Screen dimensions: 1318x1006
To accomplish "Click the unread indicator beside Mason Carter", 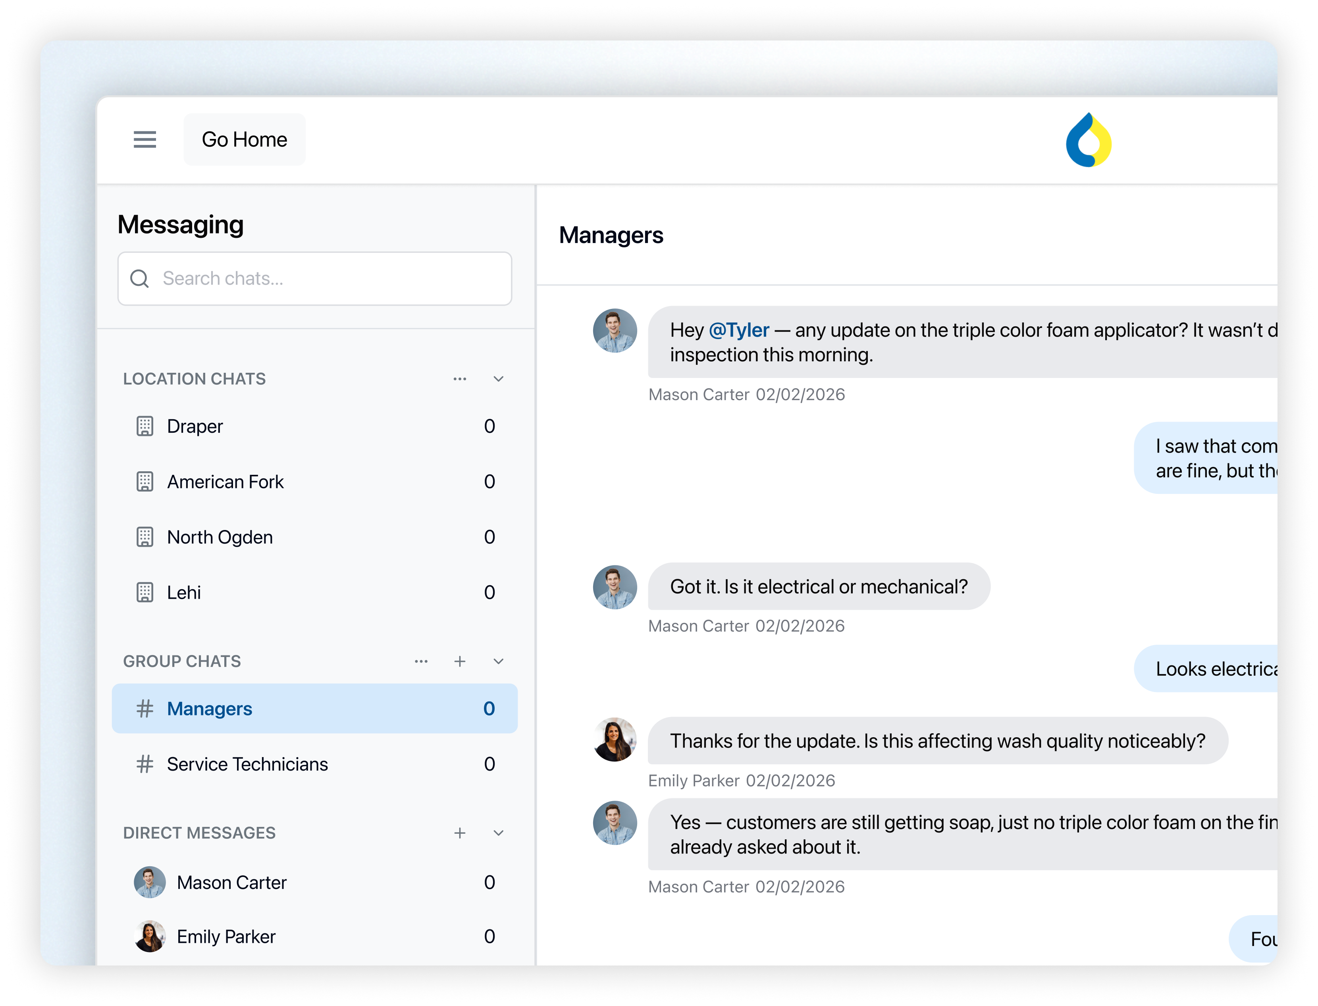I will pyautogui.click(x=489, y=882).
